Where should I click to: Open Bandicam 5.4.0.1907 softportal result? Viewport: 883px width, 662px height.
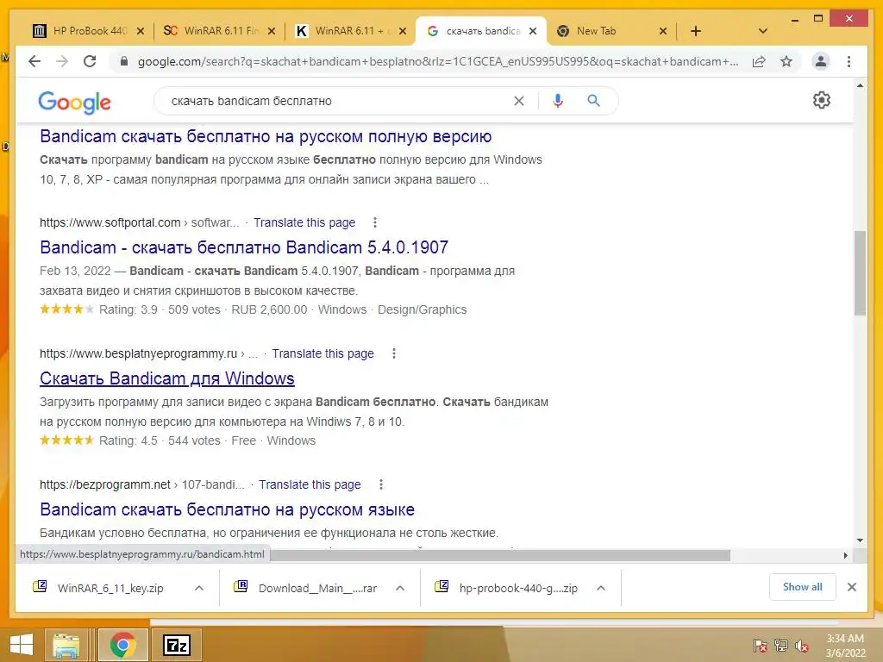(244, 247)
